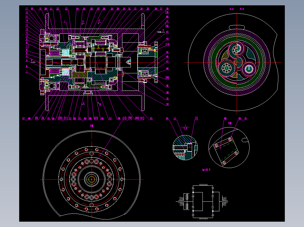This screenshot has width=304, height=227.
Task: Select part number 44 callout
Action: pyautogui.click(x=167, y=39)
